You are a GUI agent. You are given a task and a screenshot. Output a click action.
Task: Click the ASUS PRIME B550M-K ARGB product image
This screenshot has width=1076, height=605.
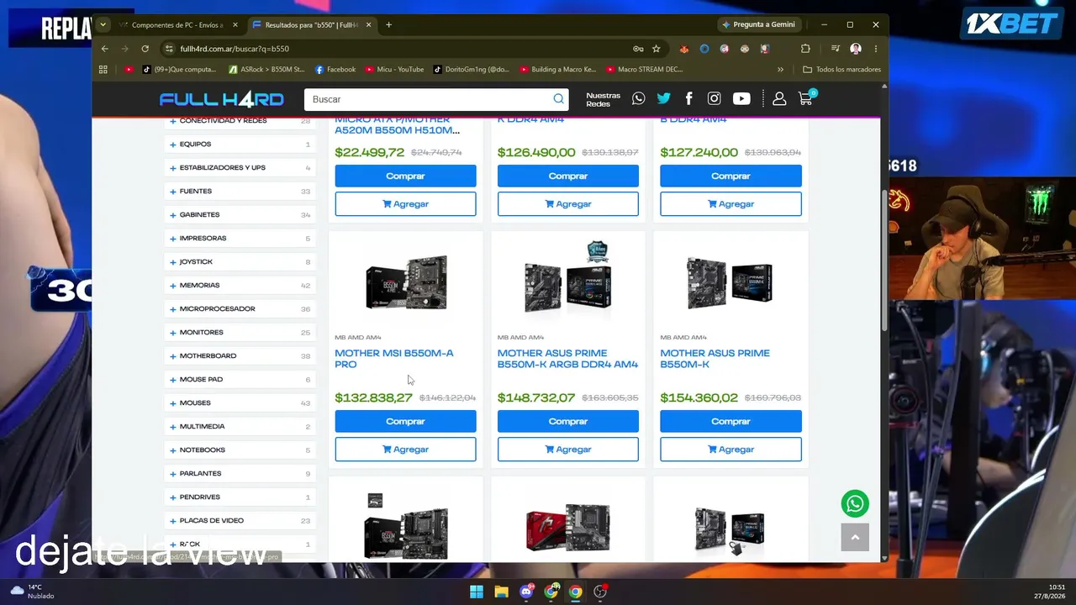568,279
